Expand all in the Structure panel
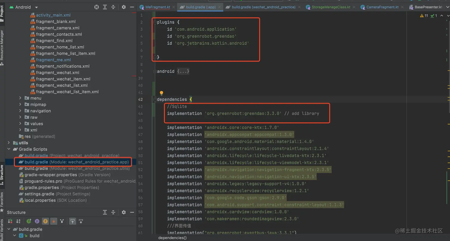 (105, 212)
